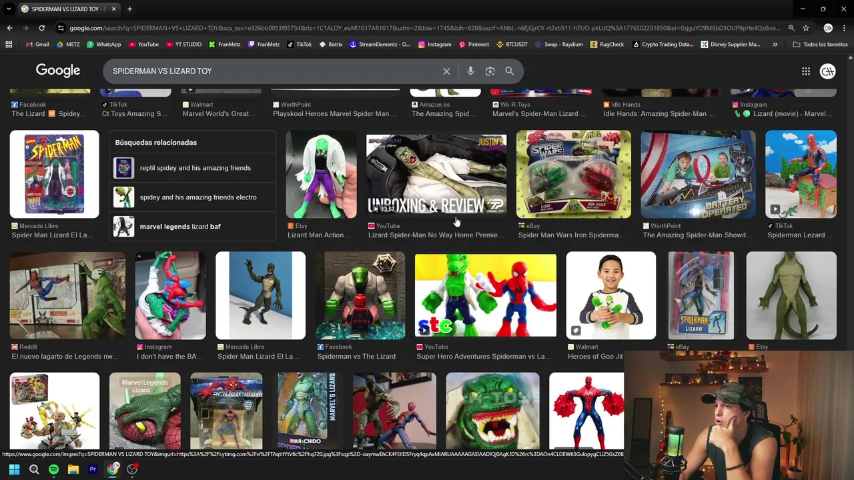854x480 pixels.
Task: Go back with the browser back arrow
Action: tap(9, 28)
